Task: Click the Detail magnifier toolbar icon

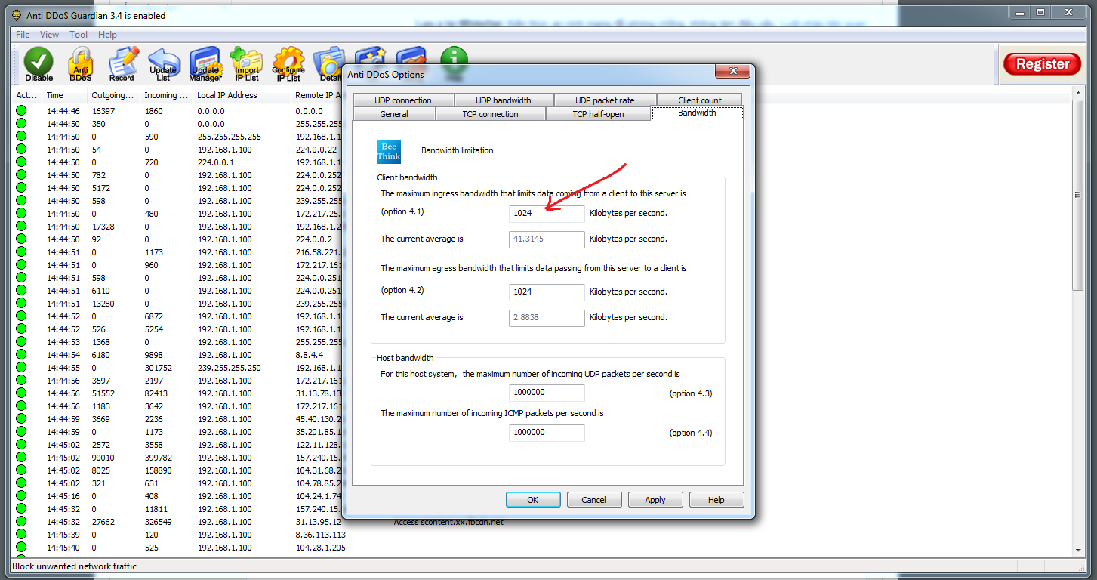Action: (329, 65)
